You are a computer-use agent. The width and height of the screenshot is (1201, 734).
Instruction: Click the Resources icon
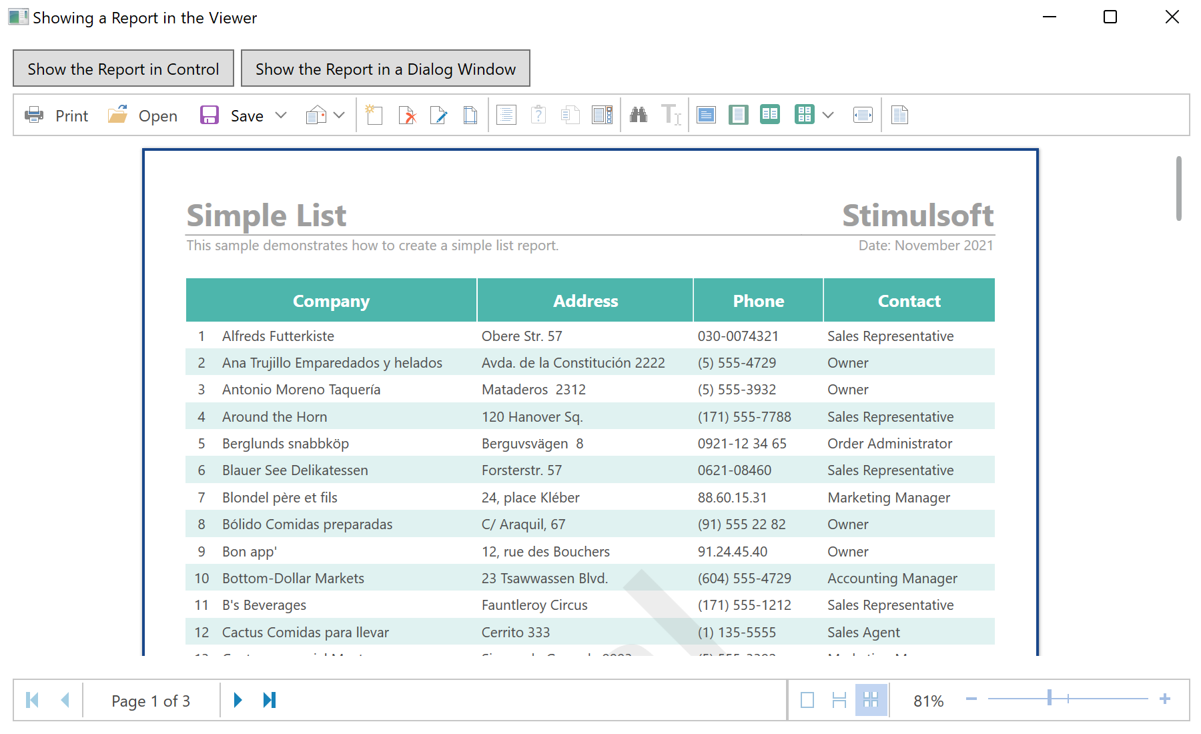pos(570,115)
